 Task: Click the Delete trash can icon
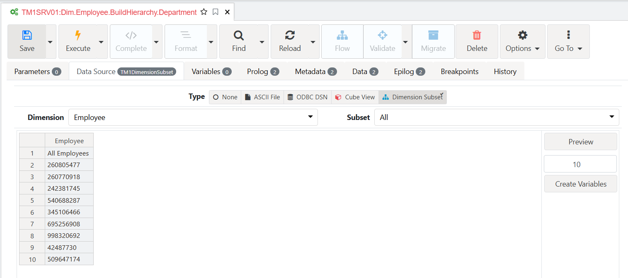(477, 35)
